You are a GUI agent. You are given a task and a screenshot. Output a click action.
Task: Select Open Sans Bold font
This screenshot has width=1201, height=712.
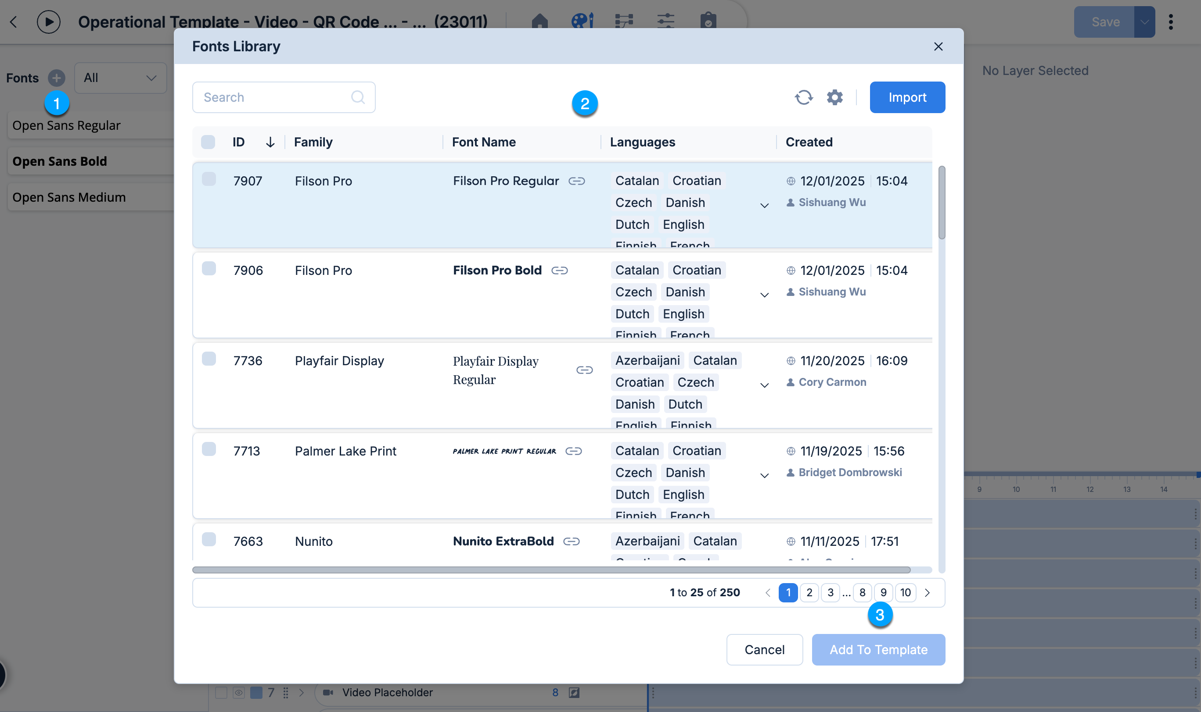coord(91,161)
